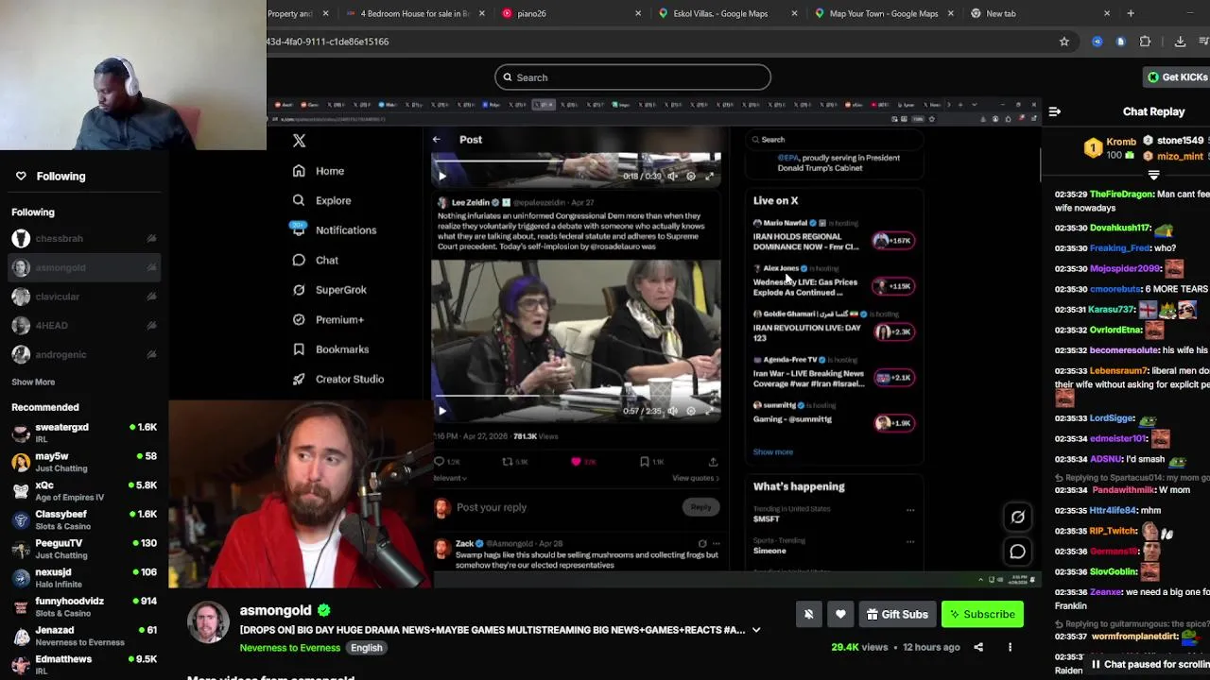This screenshot has height=680, width=1210.
Task: Click the green Subscribe button
Action: tap(982, 615)
